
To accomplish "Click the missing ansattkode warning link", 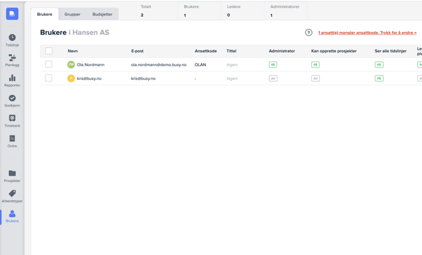I will pos(367,33).
